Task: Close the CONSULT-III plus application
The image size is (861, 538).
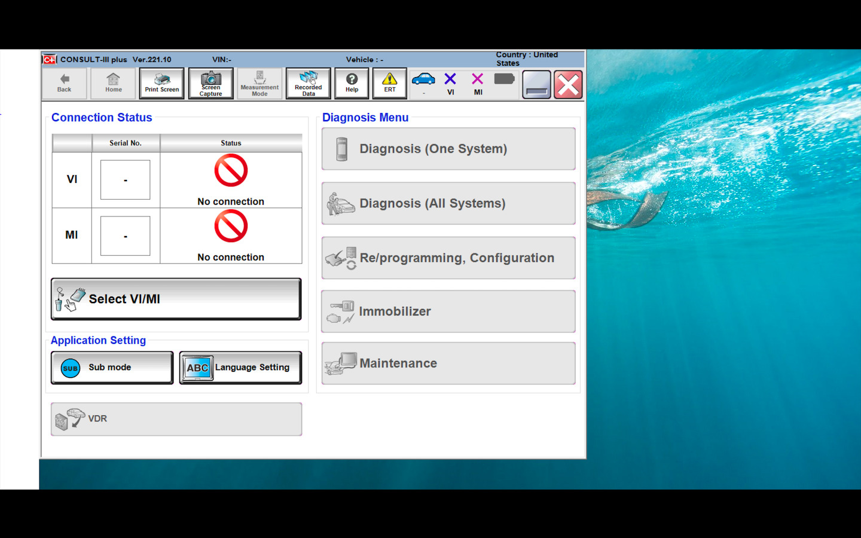Action: point(568,84)
